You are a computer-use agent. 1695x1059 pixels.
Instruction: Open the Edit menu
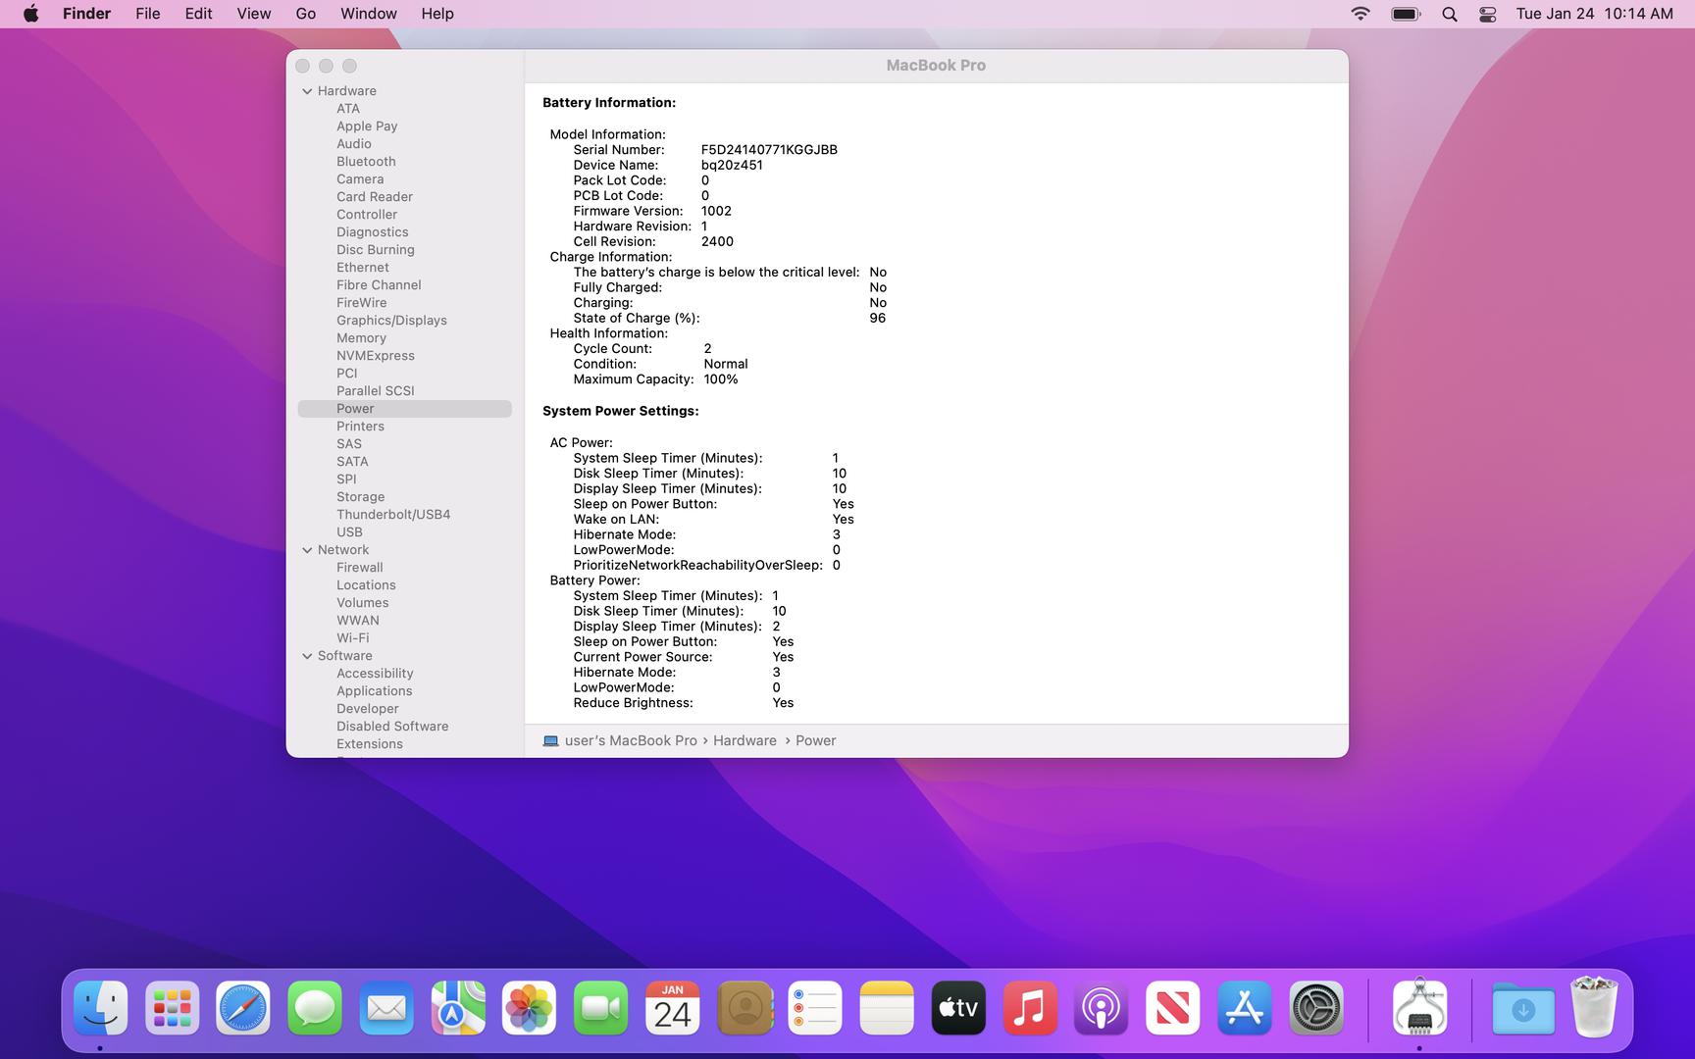coord(198,14)
